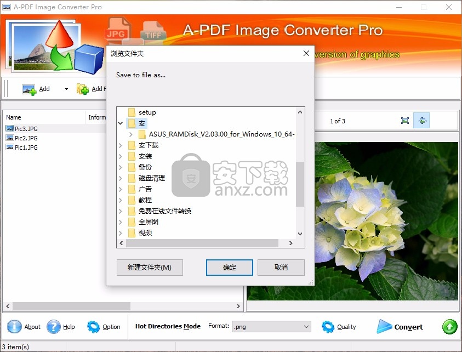Viewport: 462px width, 352px height.
Task: Click the Pic2.JPG file icon
Action: [10, 138]
